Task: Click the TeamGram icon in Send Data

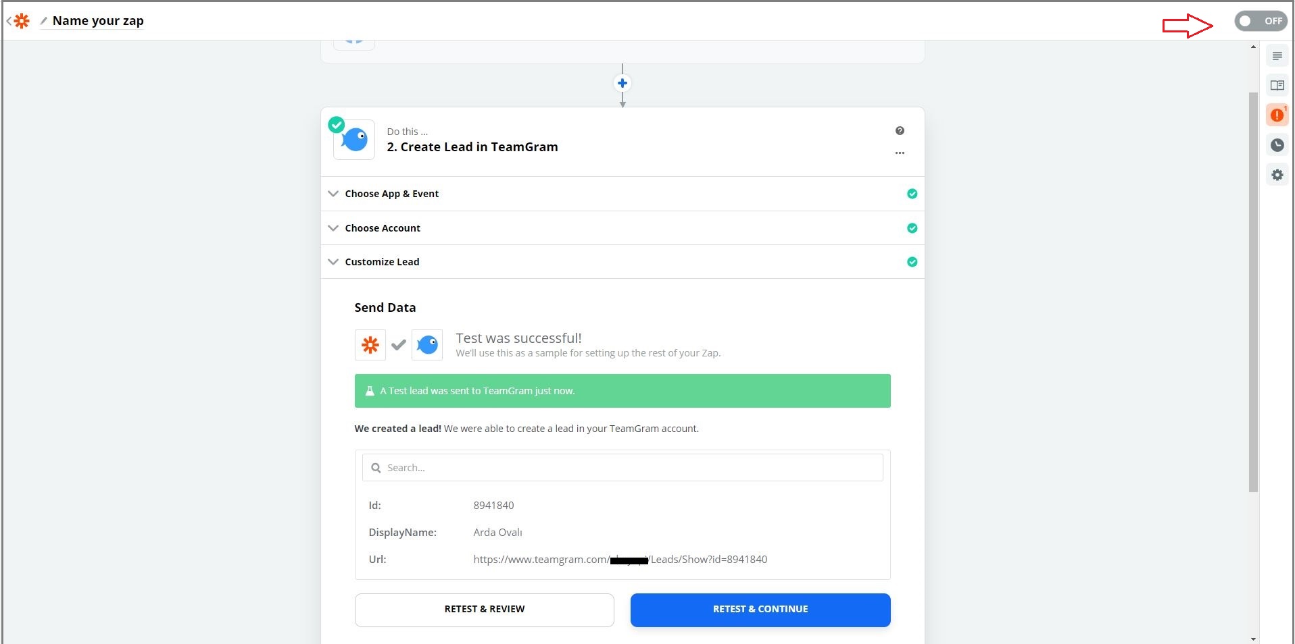Action: [427, 345]
